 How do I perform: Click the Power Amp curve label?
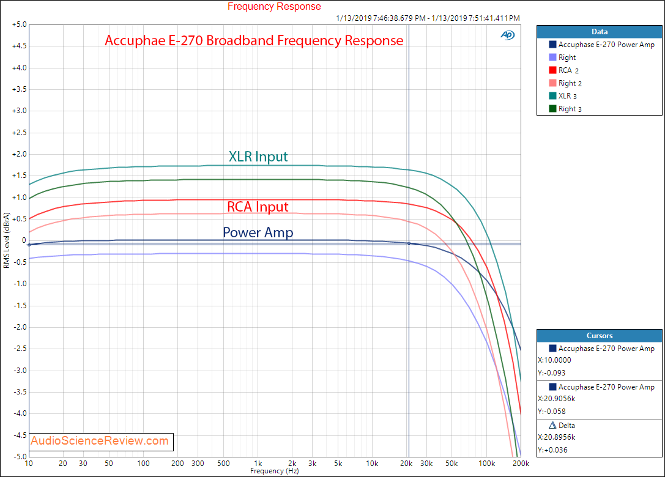click(x=258, y=232)
